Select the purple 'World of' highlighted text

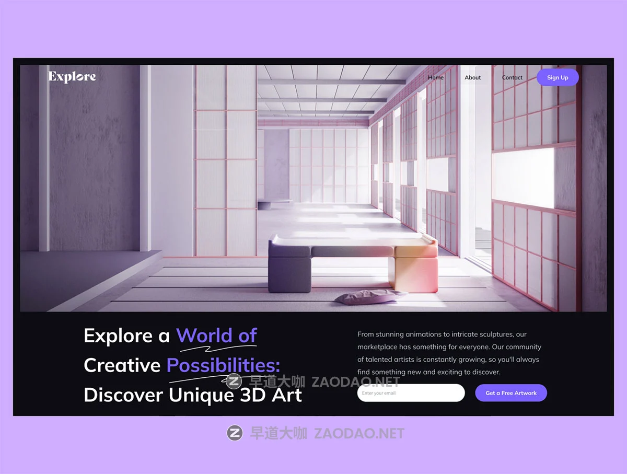pyautogui.click(x=216, y=335)
